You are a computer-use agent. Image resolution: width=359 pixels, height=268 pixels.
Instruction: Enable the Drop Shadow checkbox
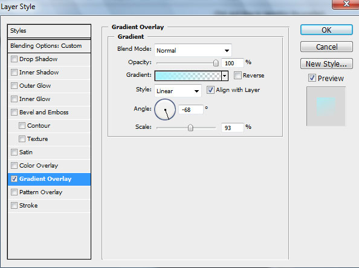pyautogui.click(x=14, y=59)
